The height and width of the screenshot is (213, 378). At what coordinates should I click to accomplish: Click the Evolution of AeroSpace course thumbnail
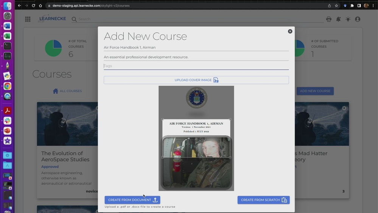pyautogui.click(x=67, y=124)
